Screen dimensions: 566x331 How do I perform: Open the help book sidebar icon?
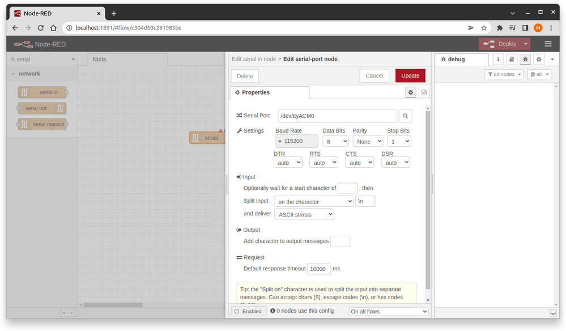(512, 59)
